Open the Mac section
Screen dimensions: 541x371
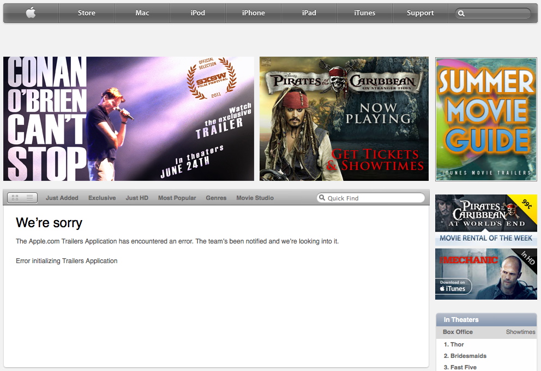click(142, 13)
